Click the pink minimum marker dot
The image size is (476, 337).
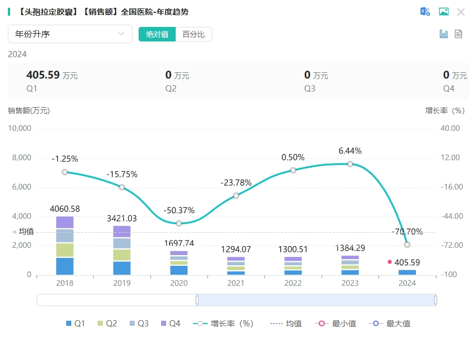coord(390,262)
